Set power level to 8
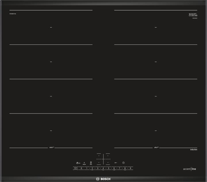The width and height of the screenshot is (207, 182). pos(125,168)
